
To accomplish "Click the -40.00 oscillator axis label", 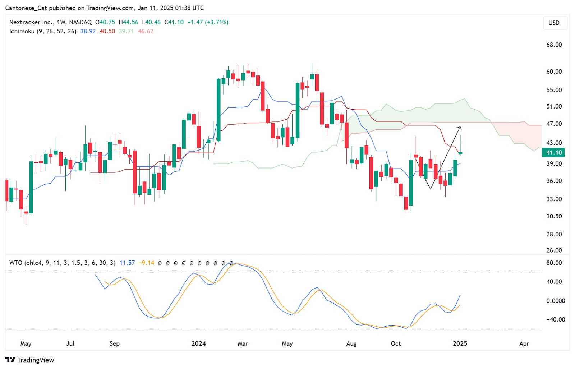I will 556,319.
